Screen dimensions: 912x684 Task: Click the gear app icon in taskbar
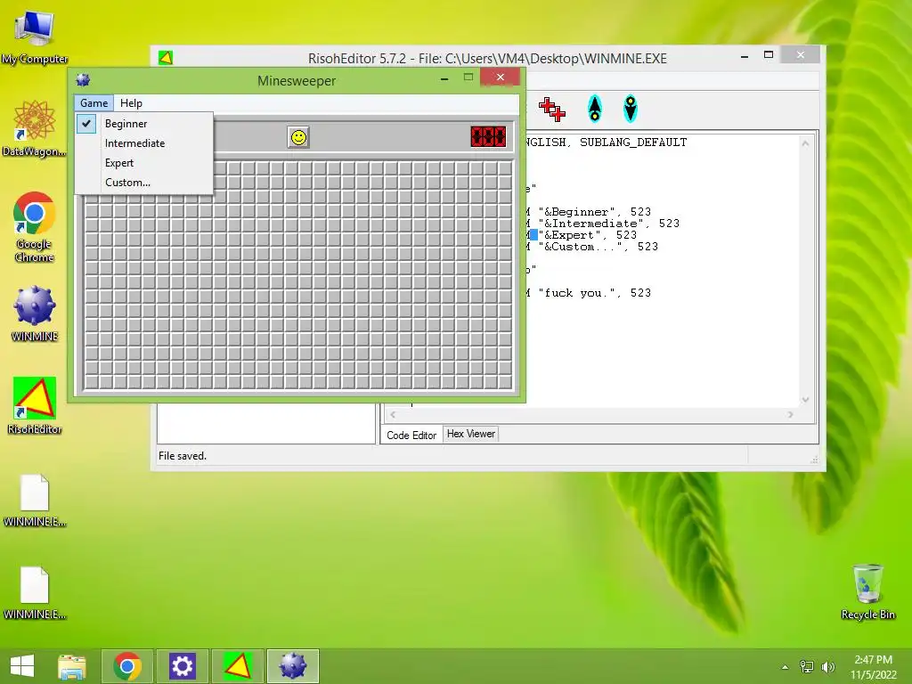(182, 666)
